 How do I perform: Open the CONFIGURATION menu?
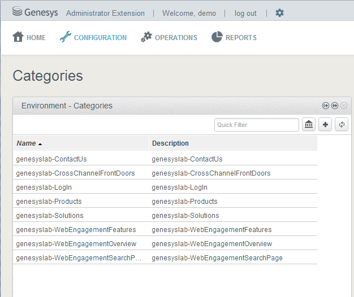click(100, 38)
